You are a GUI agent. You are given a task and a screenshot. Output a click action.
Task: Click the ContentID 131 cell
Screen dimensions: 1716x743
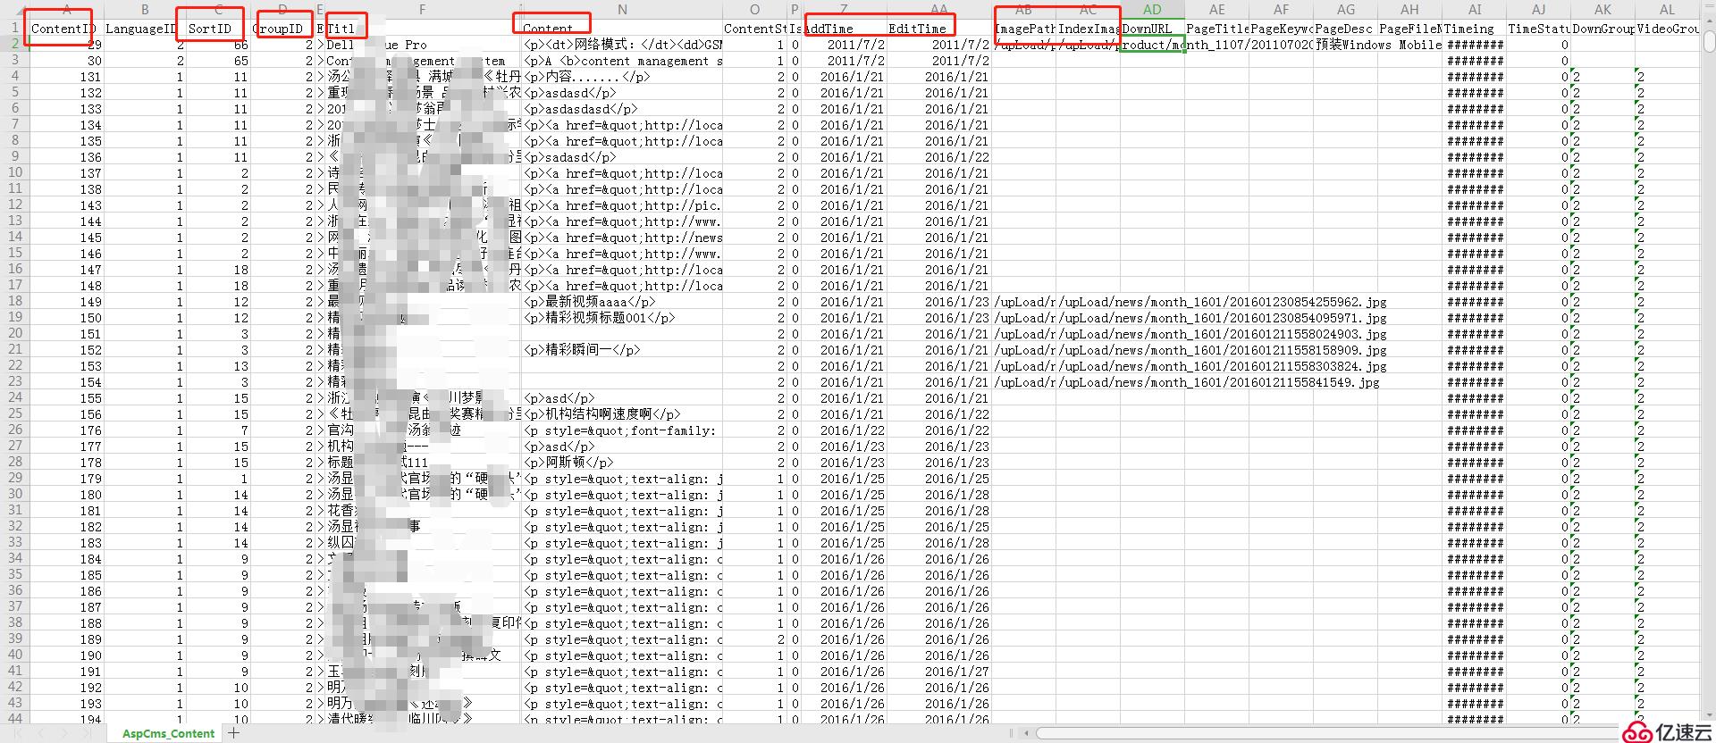point(66,77)
